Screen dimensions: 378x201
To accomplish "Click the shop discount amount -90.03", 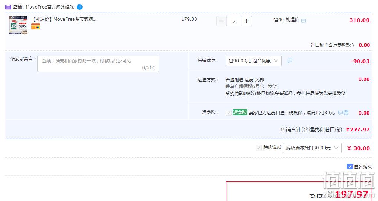I will 360,61.
